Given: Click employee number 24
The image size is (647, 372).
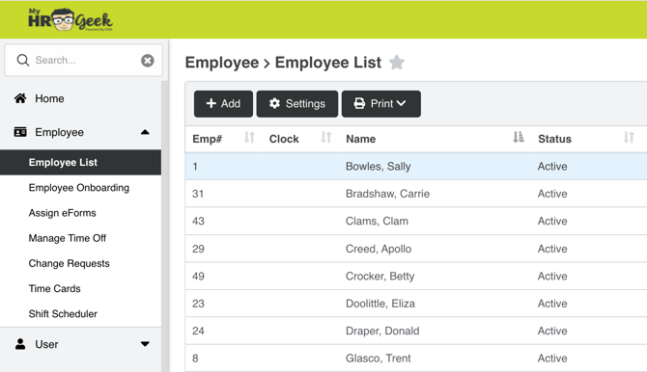Looking at the screenshot, I should [x=198, y=331].
